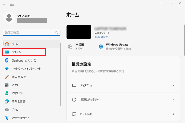
Task: Click the アカウント person icon
Action: point(7,93)
